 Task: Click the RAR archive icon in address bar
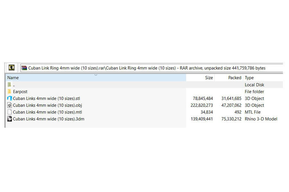24,68
